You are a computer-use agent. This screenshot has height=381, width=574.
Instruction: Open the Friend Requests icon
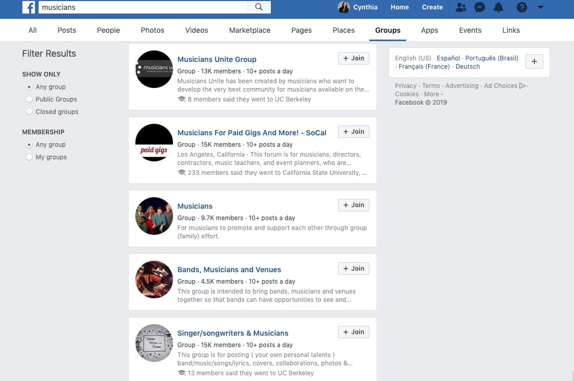pos(461,7)
